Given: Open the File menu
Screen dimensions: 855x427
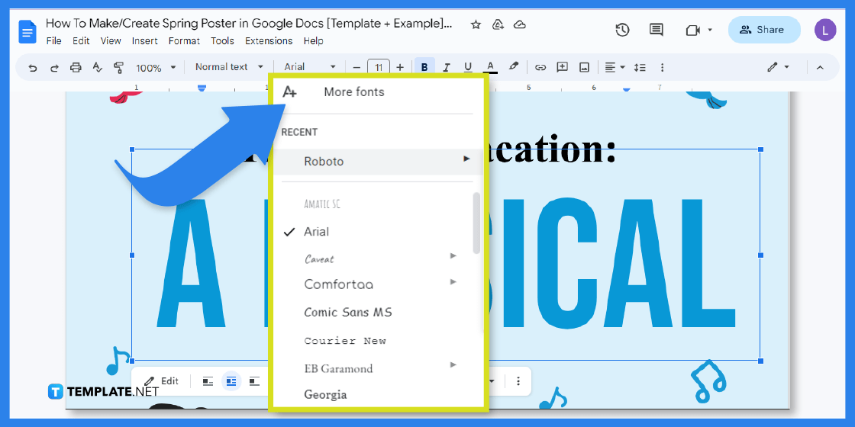Looking at the screenshot, I should 54,41.
